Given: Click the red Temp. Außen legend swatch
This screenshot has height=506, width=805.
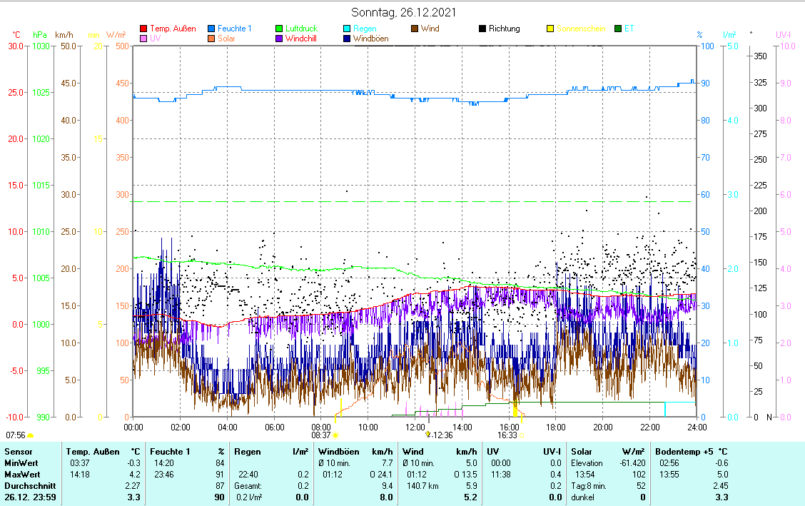Looking at the screenshot, I should 143,29.
